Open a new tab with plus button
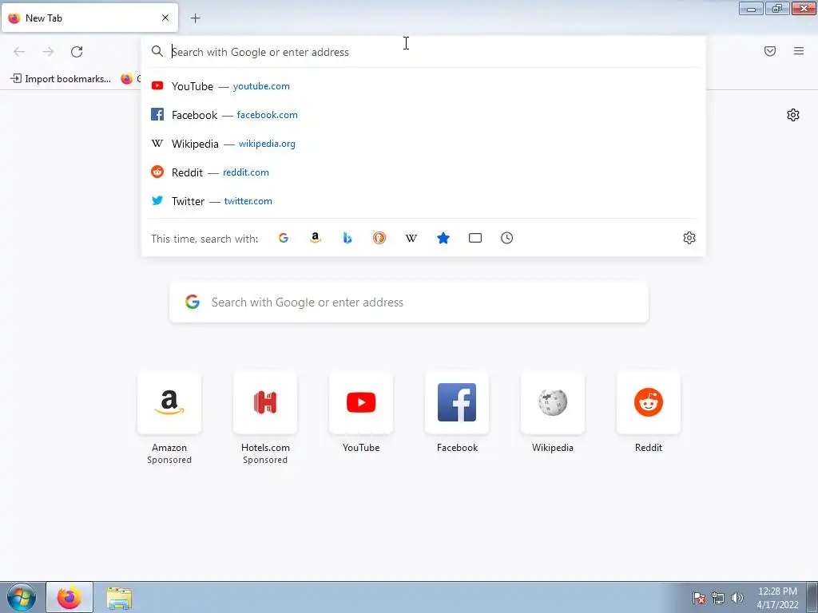Viewport: 818px width, 613px height. 195,18
